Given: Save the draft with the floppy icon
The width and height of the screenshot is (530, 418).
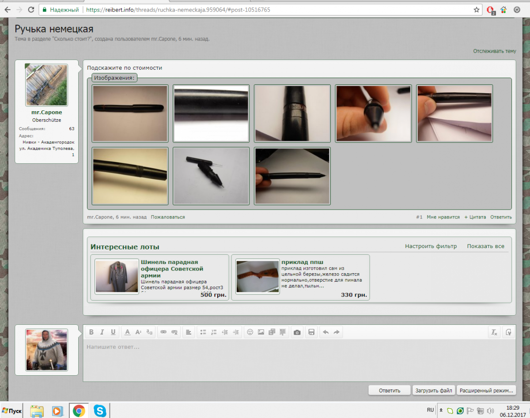Looking at the screenshot, I should coord(311,332).
